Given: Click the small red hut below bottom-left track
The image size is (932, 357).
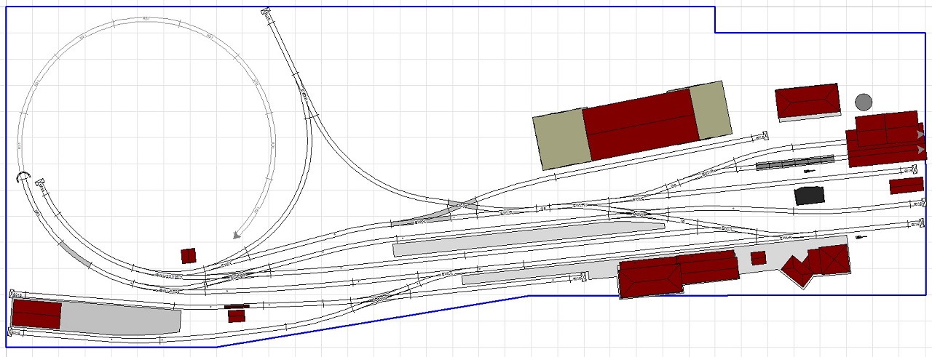Looking at the screenshot, I should pyautogui.click(x=236, y=316).
